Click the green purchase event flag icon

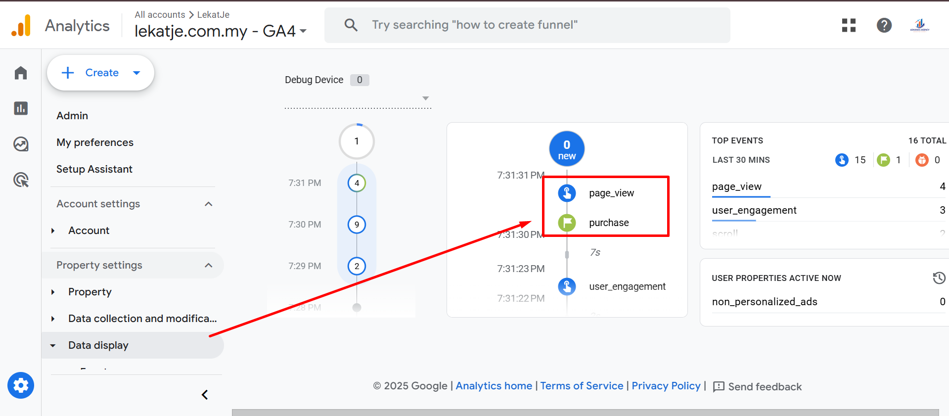(567, 223)
